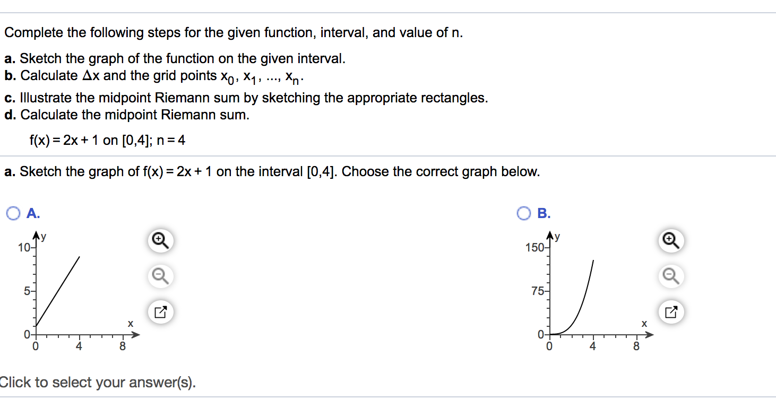The width and height of the screenshot is (776, 399).
Task: Click the zoom-in magnifier beside graph B
Action: (x=671, y=241)
